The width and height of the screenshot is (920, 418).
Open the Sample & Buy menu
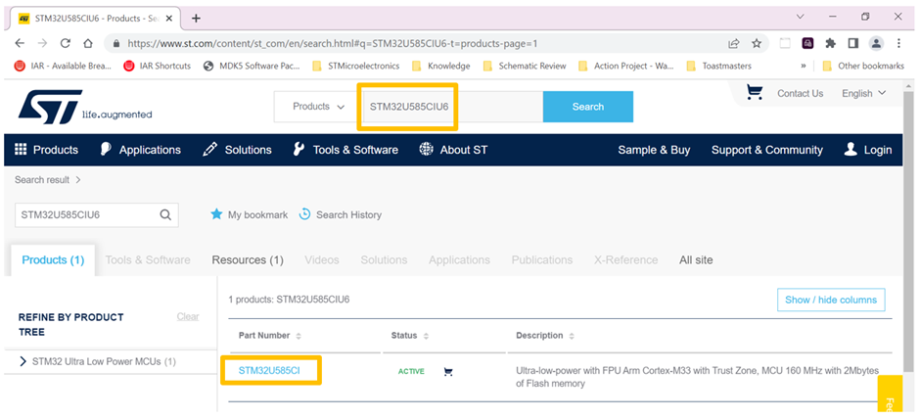point(654,150)
